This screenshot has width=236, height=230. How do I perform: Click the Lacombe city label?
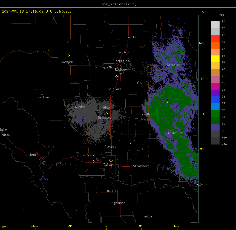tap(123, 52)
